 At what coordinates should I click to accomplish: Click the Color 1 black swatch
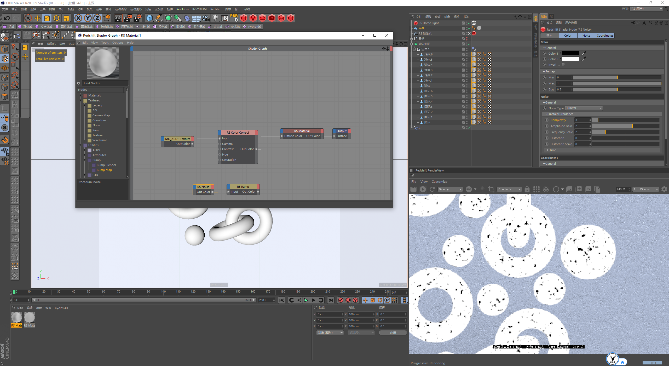click(570, 53)
